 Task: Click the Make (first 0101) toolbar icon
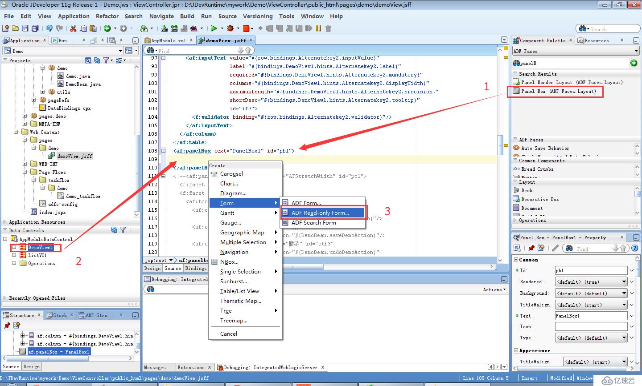[165, 28]
